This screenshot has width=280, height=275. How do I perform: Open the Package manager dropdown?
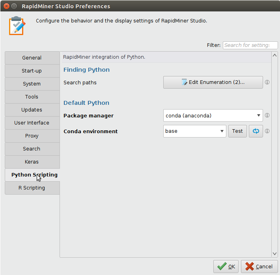[213, 116]
